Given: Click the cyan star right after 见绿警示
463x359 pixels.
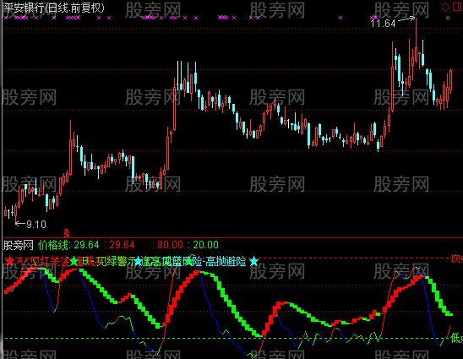Looking at the screenshot, I should [x=138, y=262].
